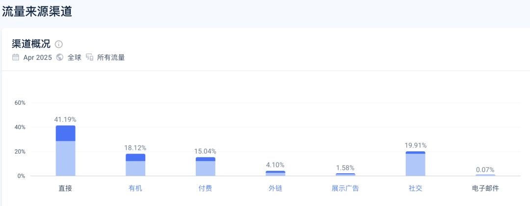This screenshot has height=206, width=530.
Task: Click the 41.19% value label
Action: (65, 119)
